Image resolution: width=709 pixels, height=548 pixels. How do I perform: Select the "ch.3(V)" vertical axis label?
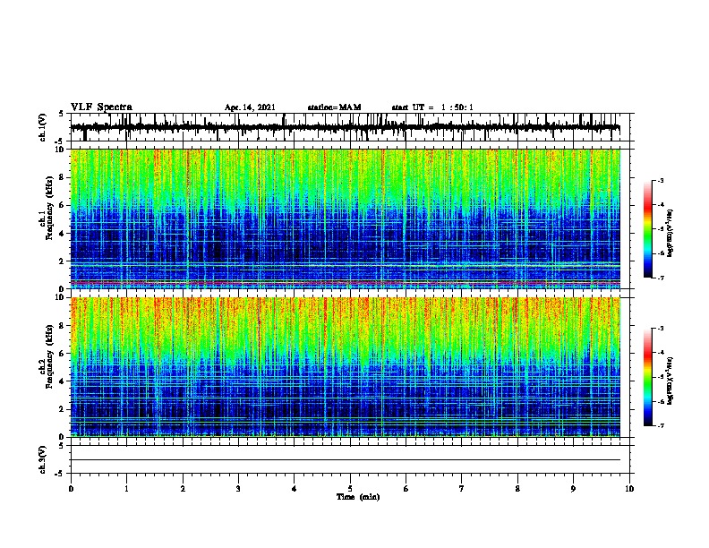43,460
